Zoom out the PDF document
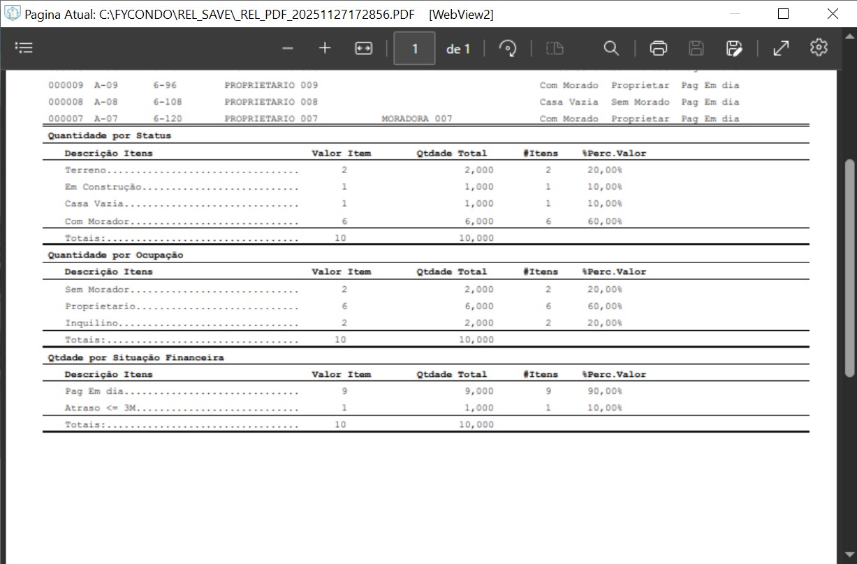 pos(288,48)
